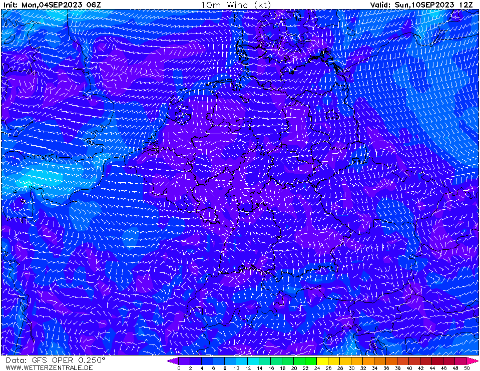480x371 pixels.
Task: Click the legend scale label '30'
Action: [x=352, y=368]
